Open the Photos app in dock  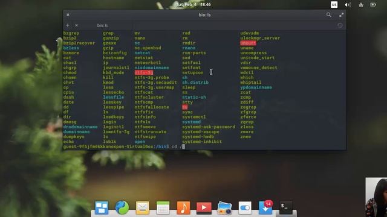point(224,208)
